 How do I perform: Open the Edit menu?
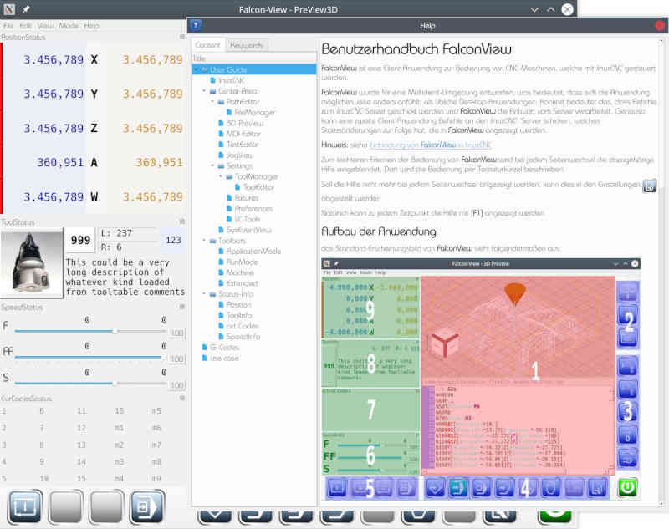[x=26, y=26]
